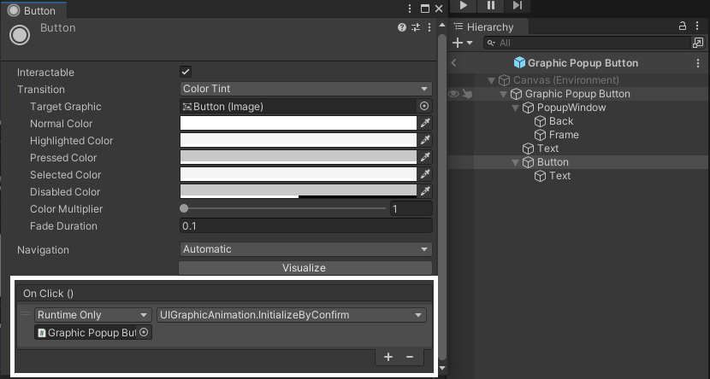
Task: Toggle the Interactable checkbox
Action: [x=186, y=73]
